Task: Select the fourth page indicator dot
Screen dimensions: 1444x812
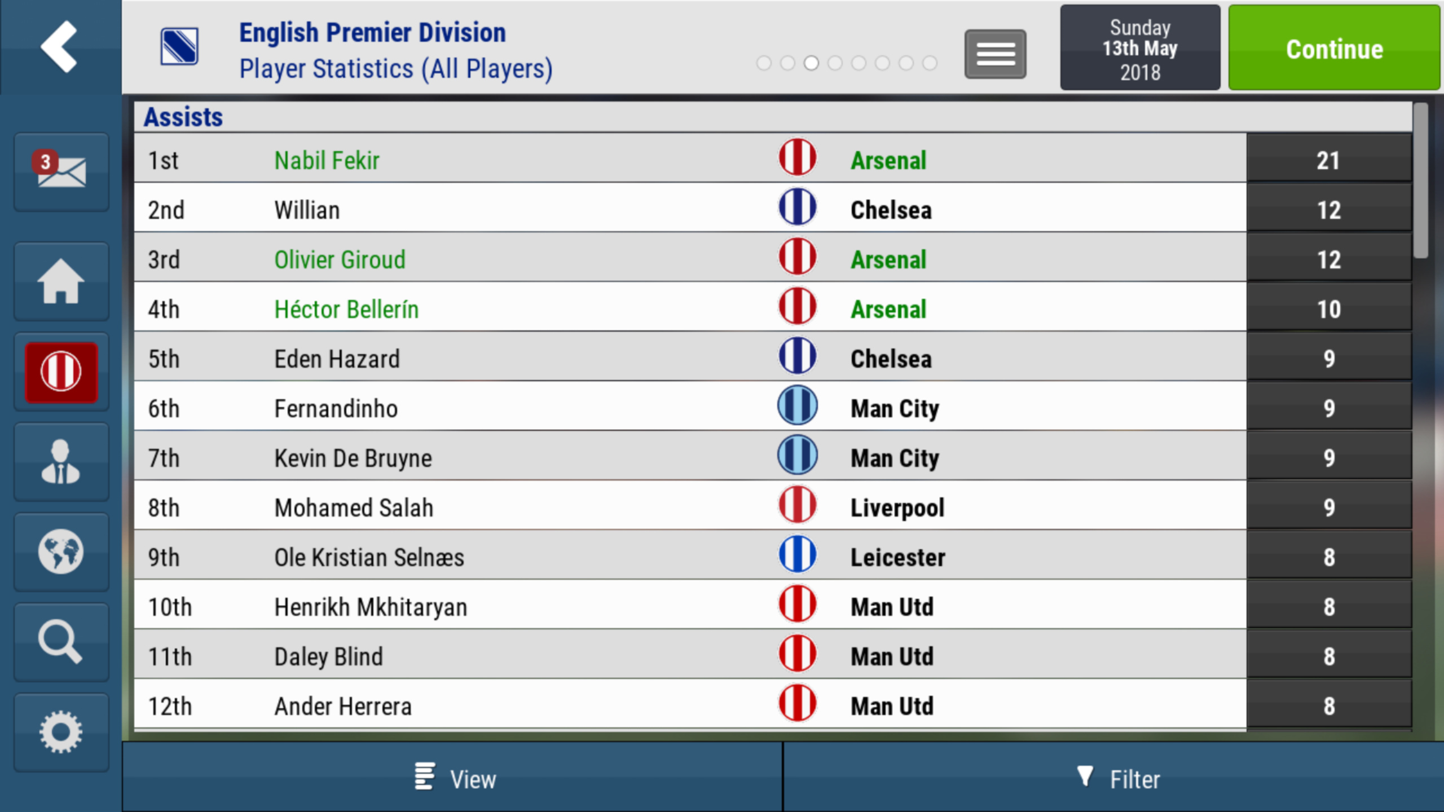Action: tap(835, 63)
